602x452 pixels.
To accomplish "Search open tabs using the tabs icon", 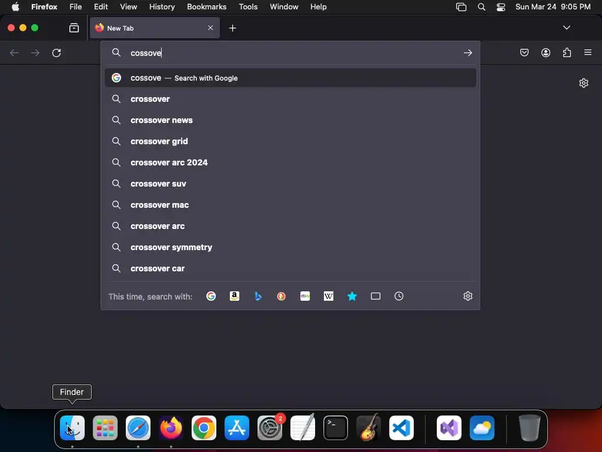I will pos(376,297).
